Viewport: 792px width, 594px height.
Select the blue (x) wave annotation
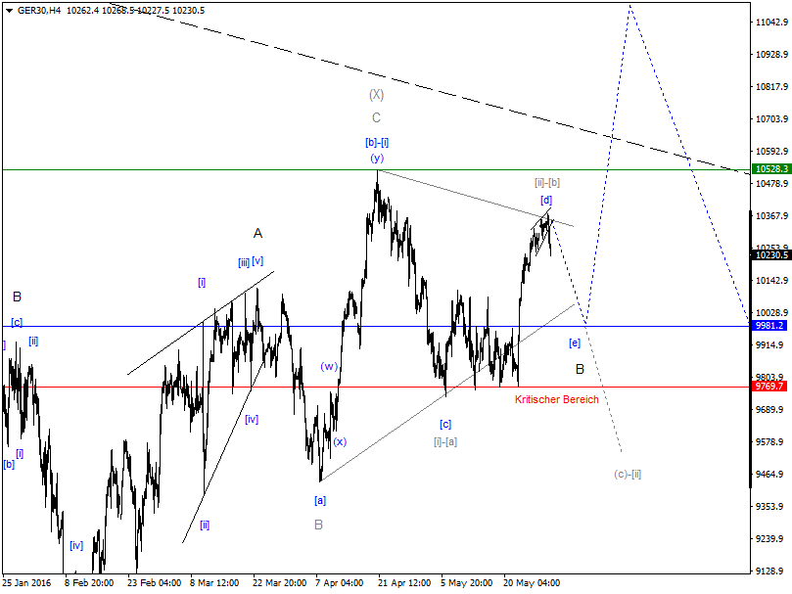point(339,442)
